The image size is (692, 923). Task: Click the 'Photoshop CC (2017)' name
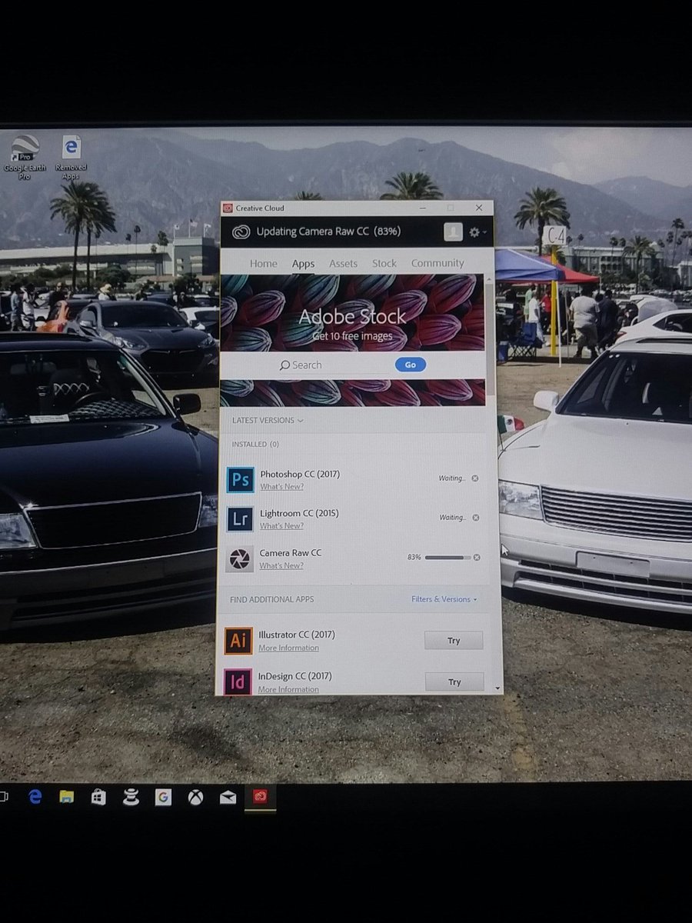pos(300,474)
